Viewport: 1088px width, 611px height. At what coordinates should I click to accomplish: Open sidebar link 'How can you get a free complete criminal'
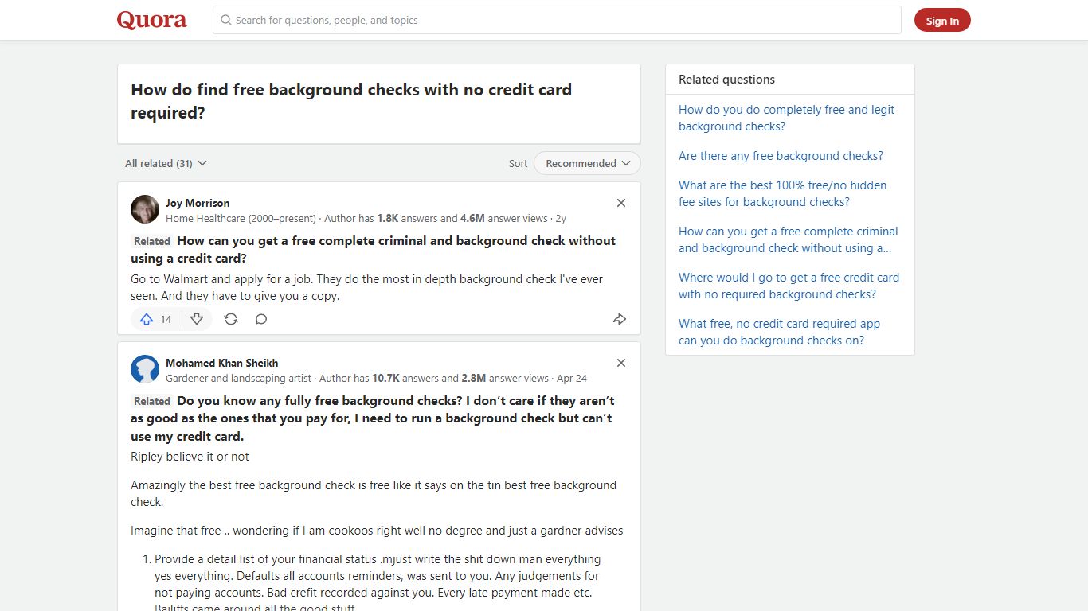(788, 239)
